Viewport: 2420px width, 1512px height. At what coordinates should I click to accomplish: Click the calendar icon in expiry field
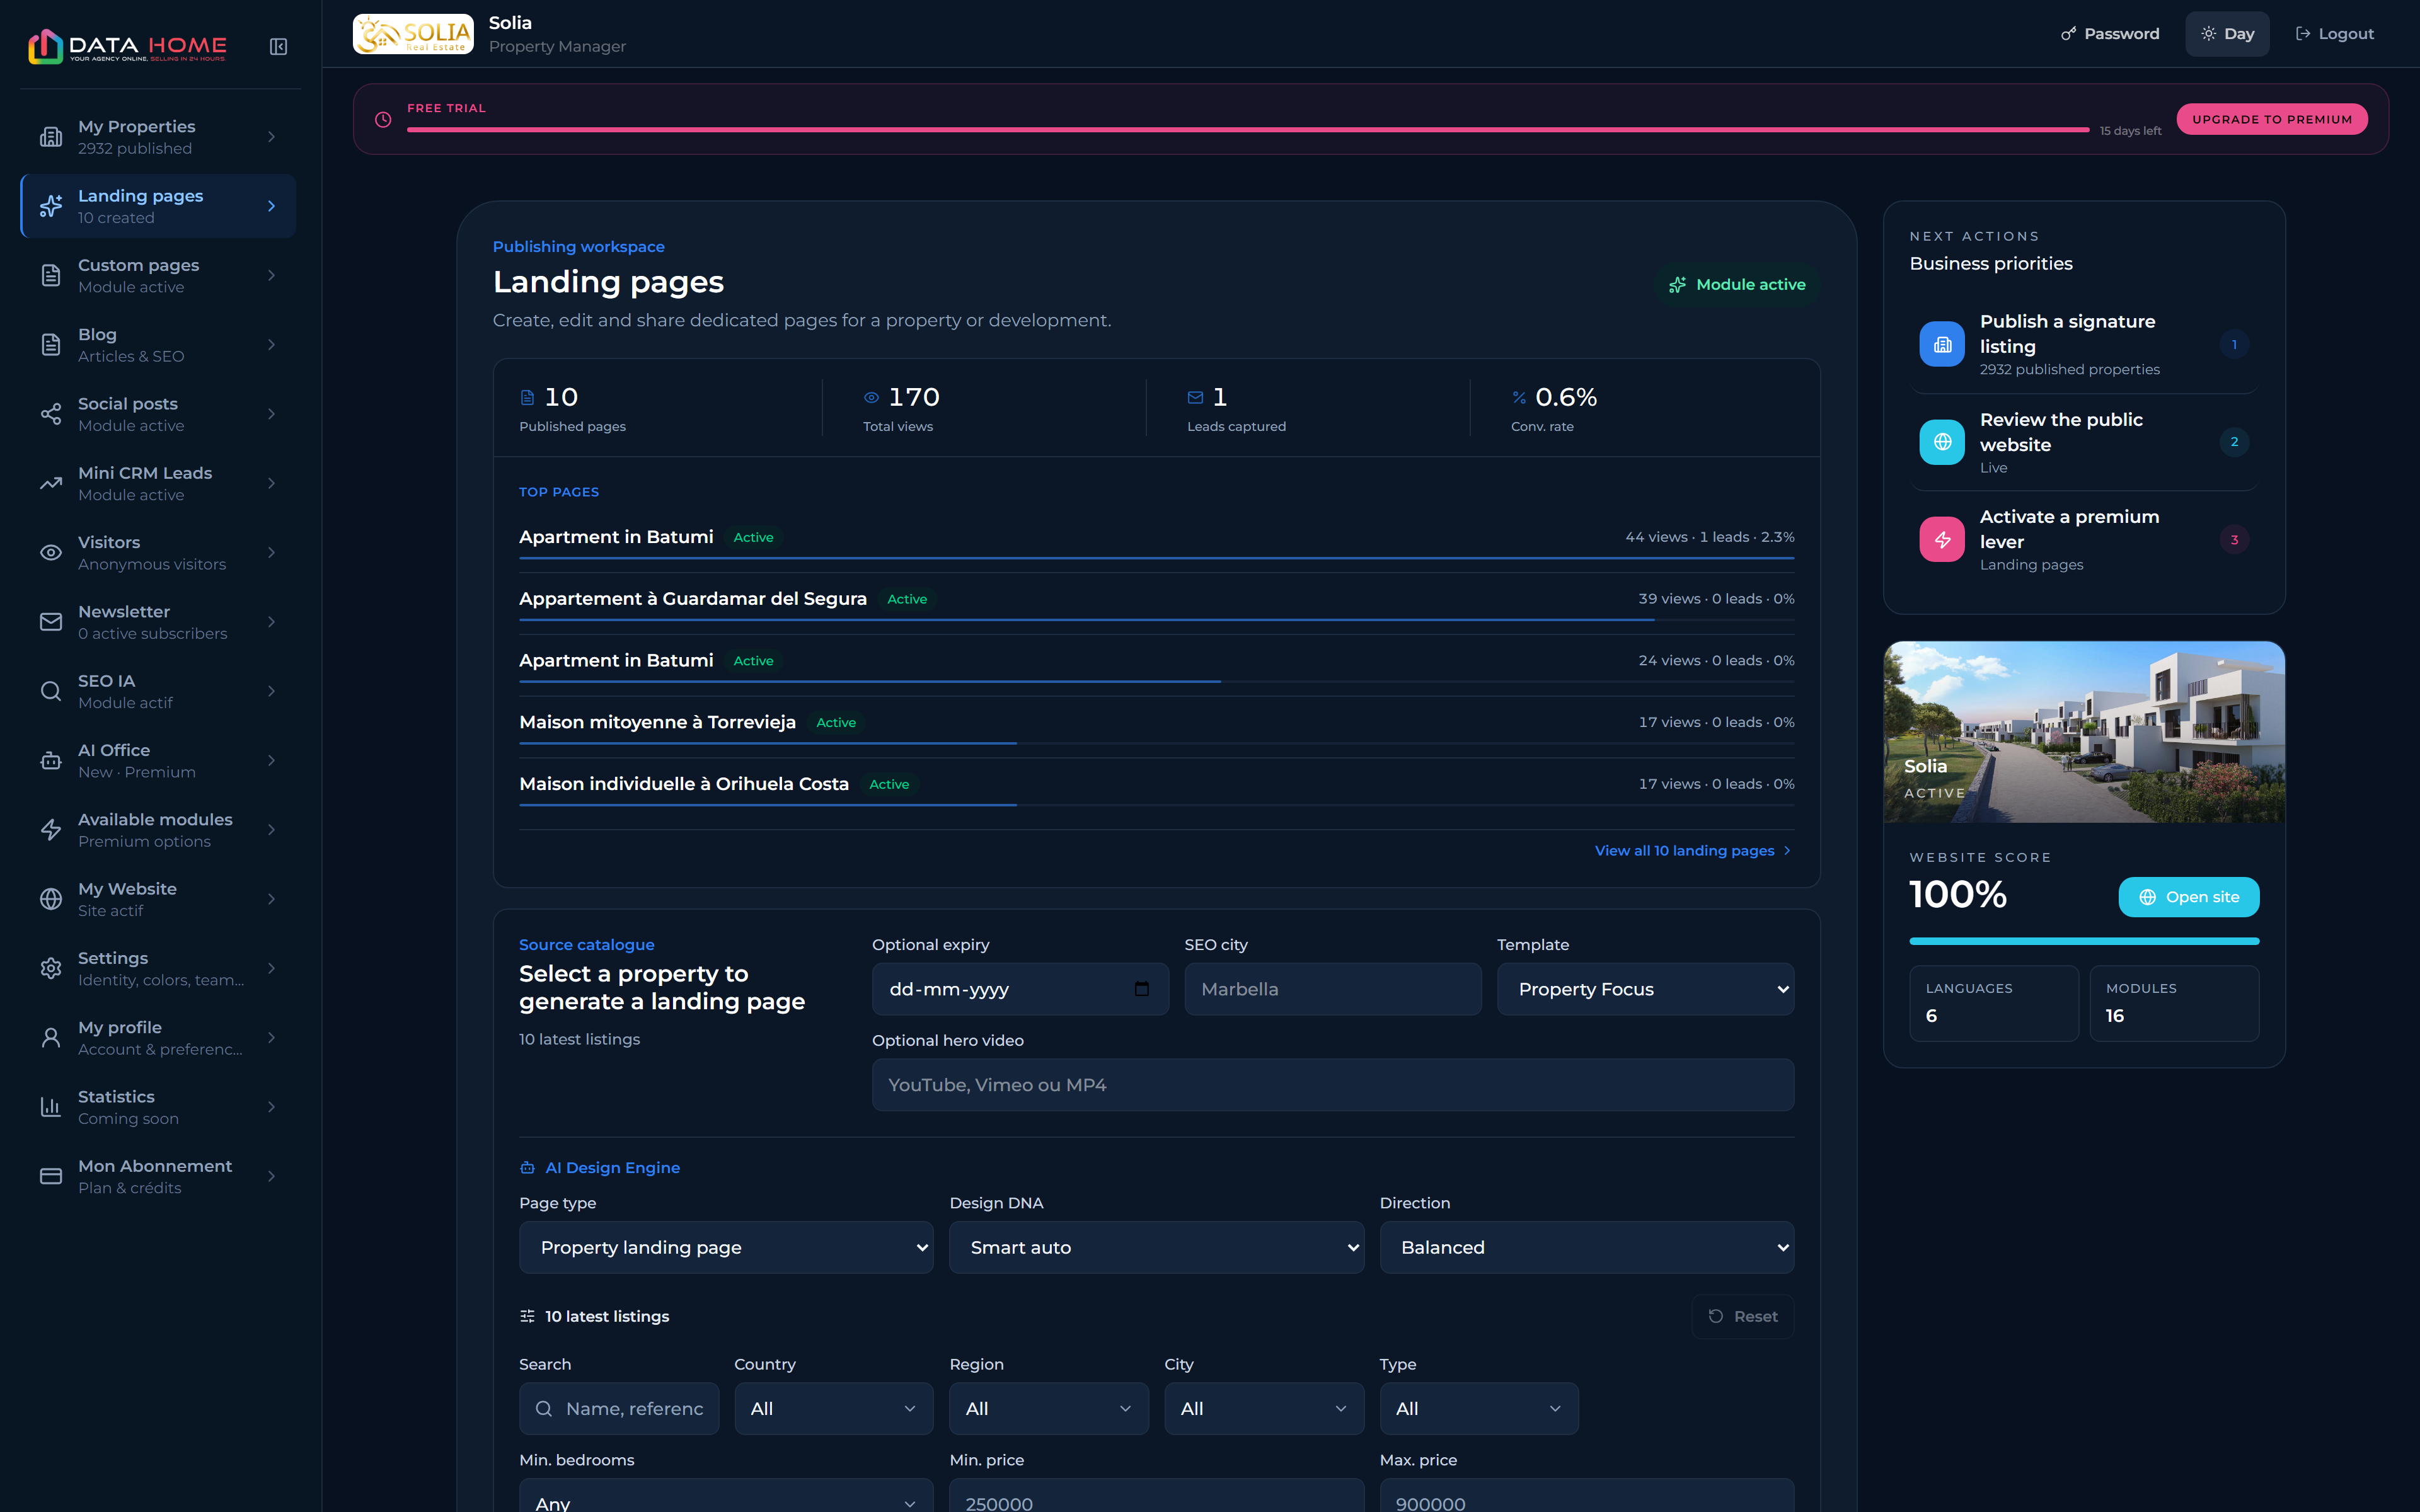pyautogui.click(x=1141, y=989)
